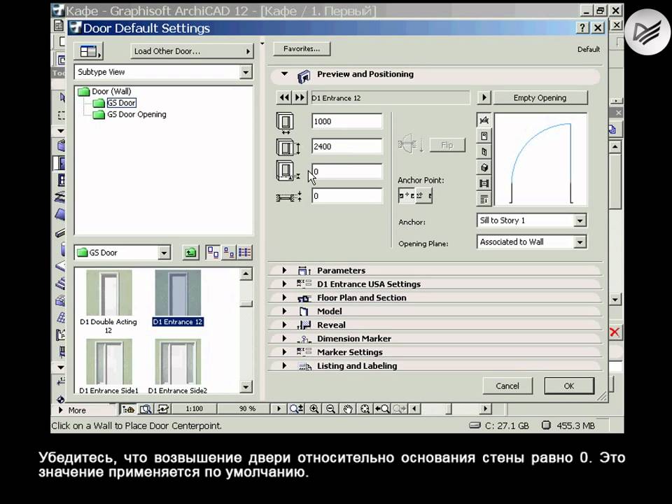Click the D1 Entrance 12 name field
Viewport: 672px width, 504px height.
click(x=390, y=98)
